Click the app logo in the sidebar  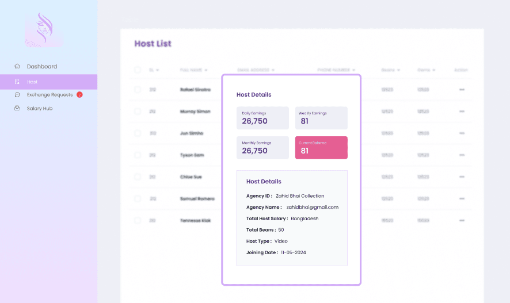tap(44, 29)
